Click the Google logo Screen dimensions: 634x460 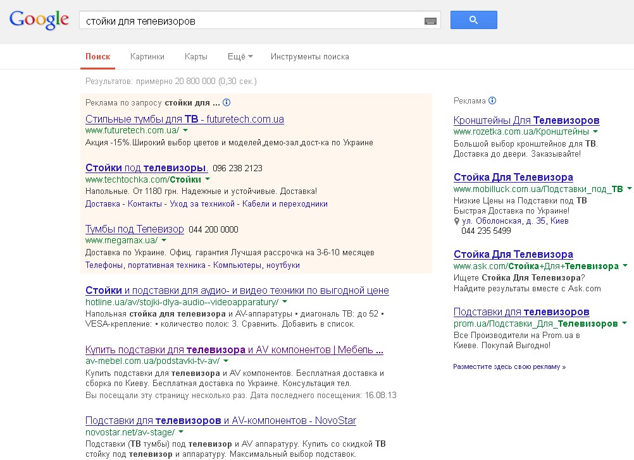pyautogui.click(x=39, y=20)
